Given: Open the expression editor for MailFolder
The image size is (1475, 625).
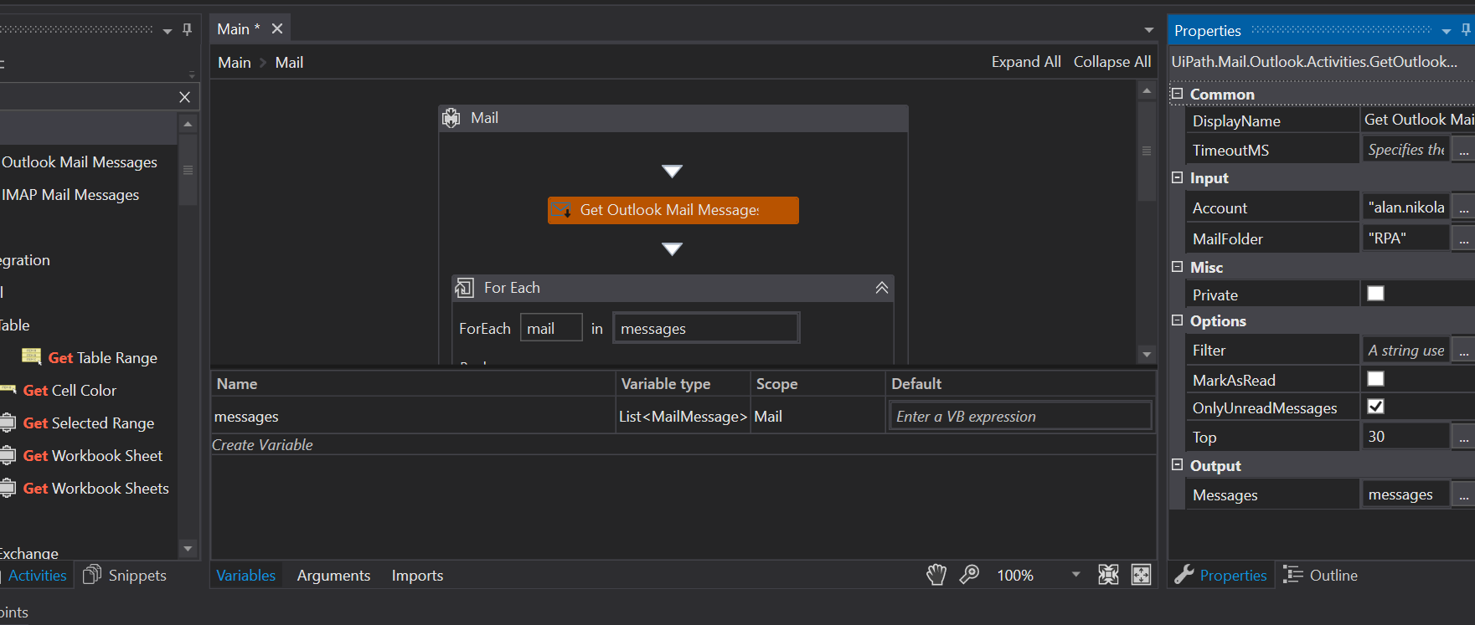Looking at the screenshot, I should coord(1463,239).
